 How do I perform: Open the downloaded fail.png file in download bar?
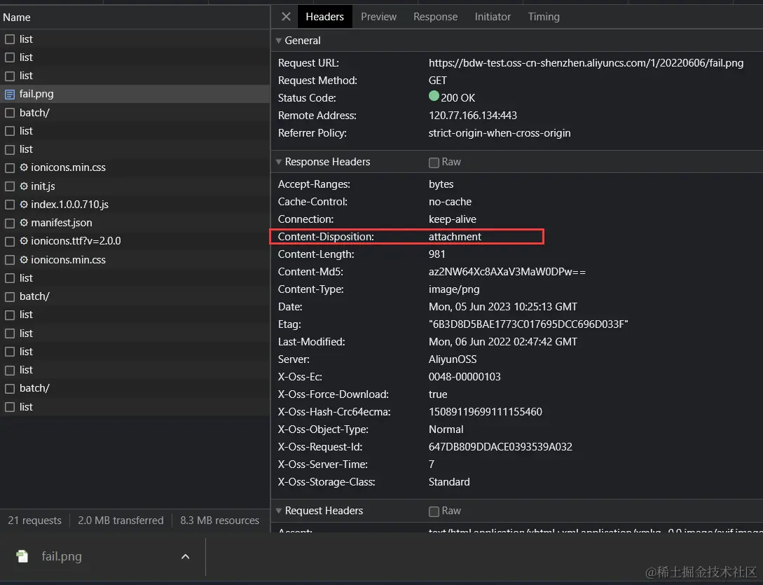62,556
